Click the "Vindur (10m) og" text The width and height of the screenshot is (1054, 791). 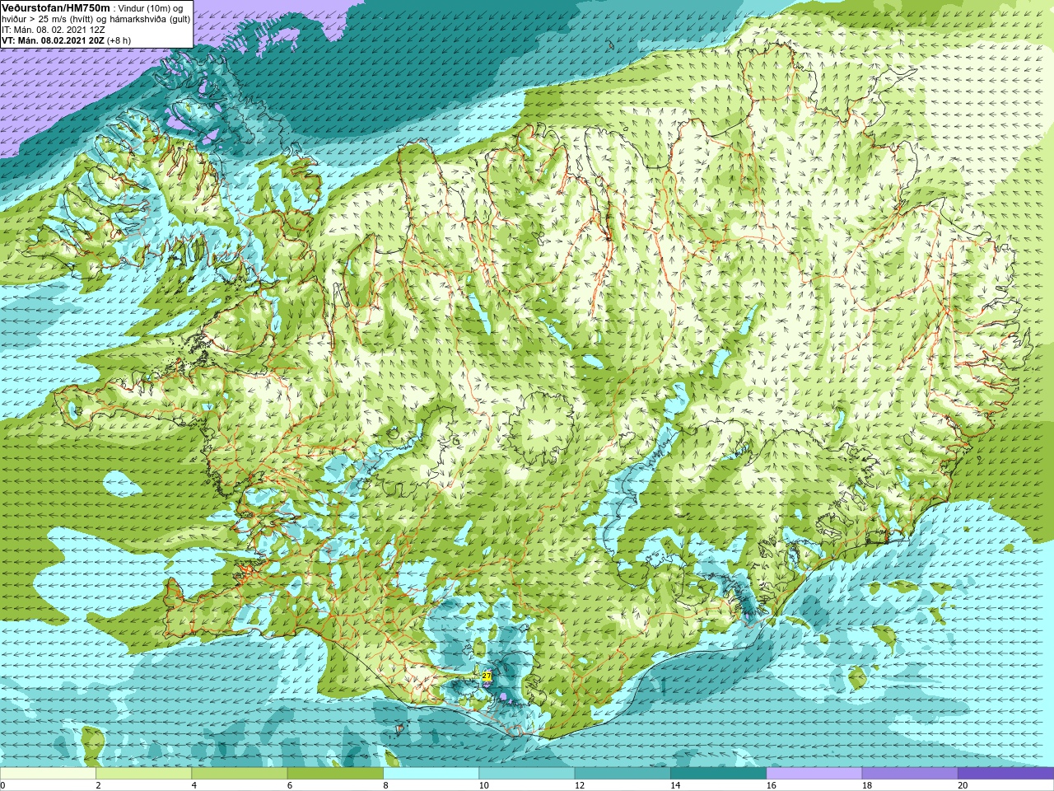coord(152,8)
